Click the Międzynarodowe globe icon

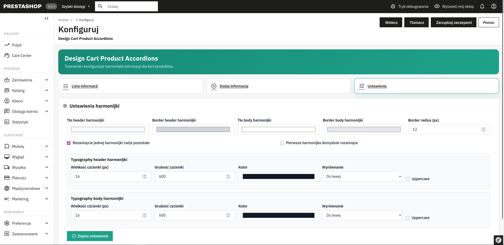point(7,188)
